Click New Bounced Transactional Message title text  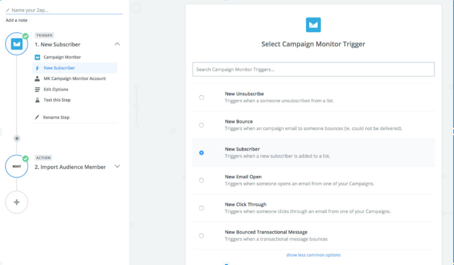[266, 232]
